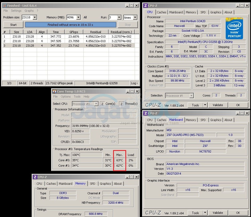
Task: Click the Intel Inside Pentium logo
Action: click(234, 28)
